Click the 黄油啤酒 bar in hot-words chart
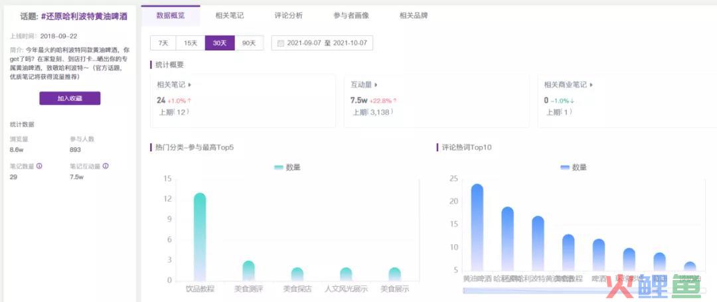Image resolution: width=717 pixels, height=302 pixels. coord(477,228)
